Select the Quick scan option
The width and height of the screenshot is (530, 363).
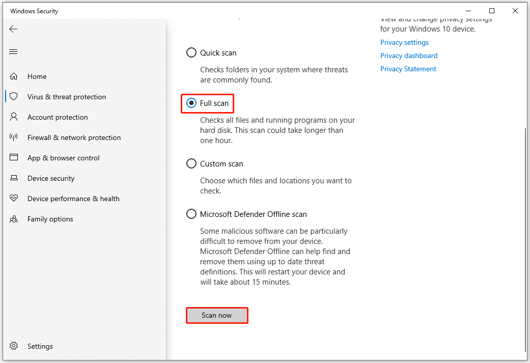(x=191, y=52)
